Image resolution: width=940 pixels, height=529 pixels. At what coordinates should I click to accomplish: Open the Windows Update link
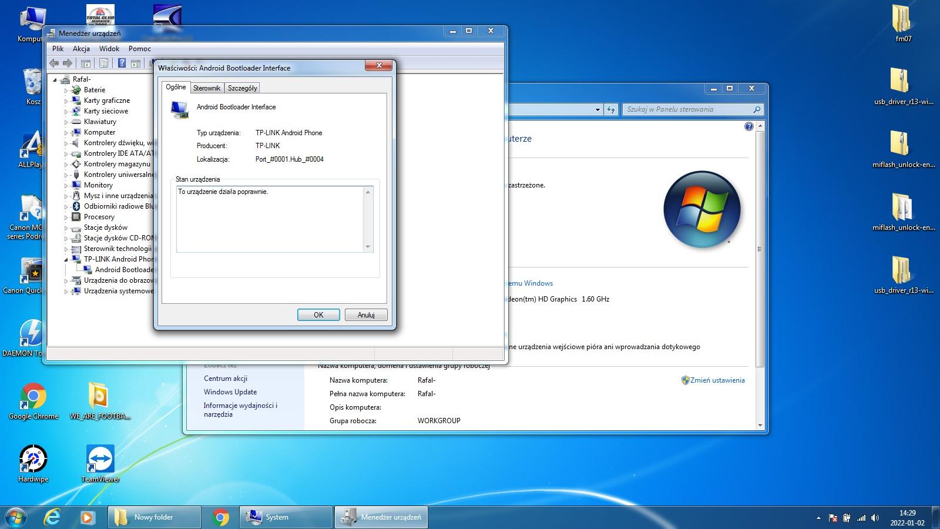(x=230, y=392)
